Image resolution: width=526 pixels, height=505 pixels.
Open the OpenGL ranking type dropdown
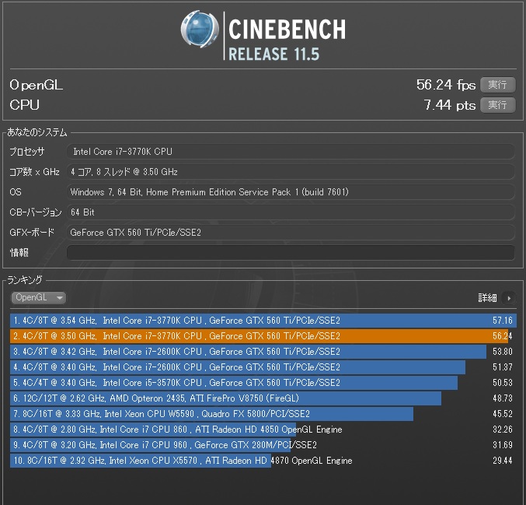tap(38, 297)
